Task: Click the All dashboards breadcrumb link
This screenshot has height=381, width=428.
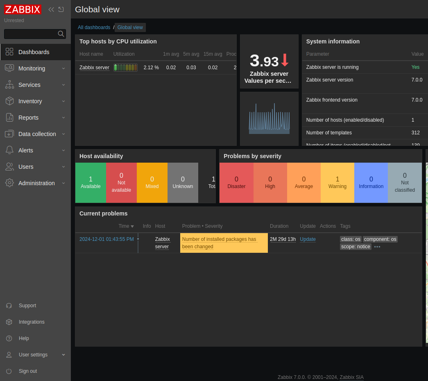Action: coord(94,27)
